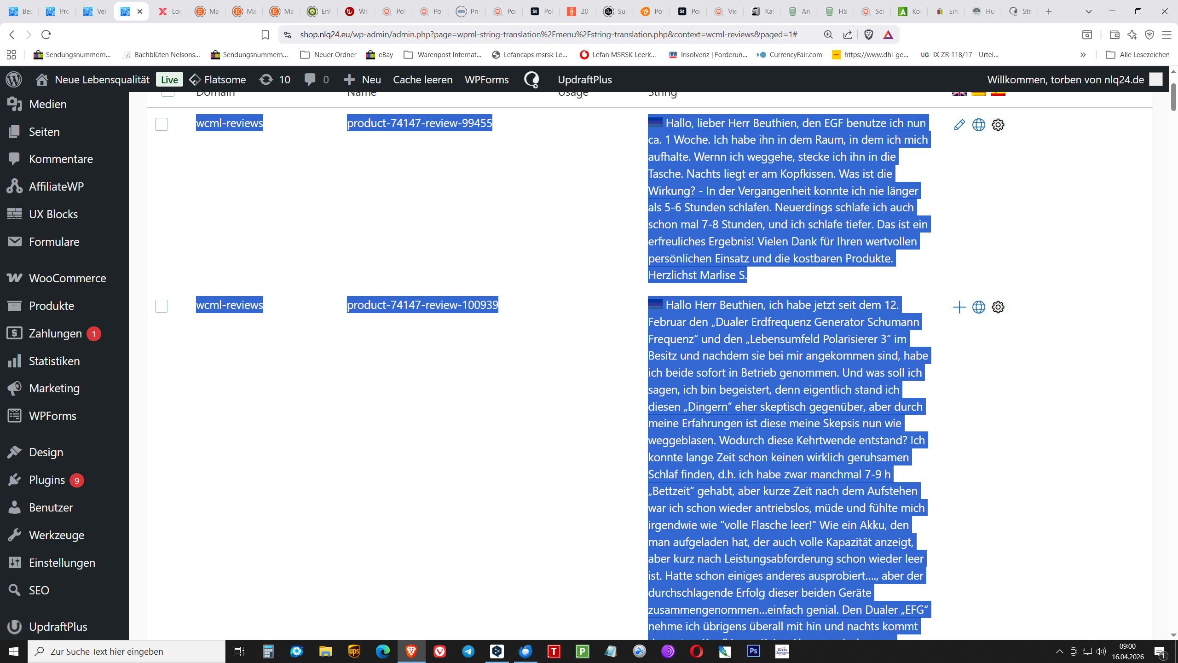Tick checkbox for product-74147-review-99455
The image size is (1178, 663).
(x=162, y=124)
